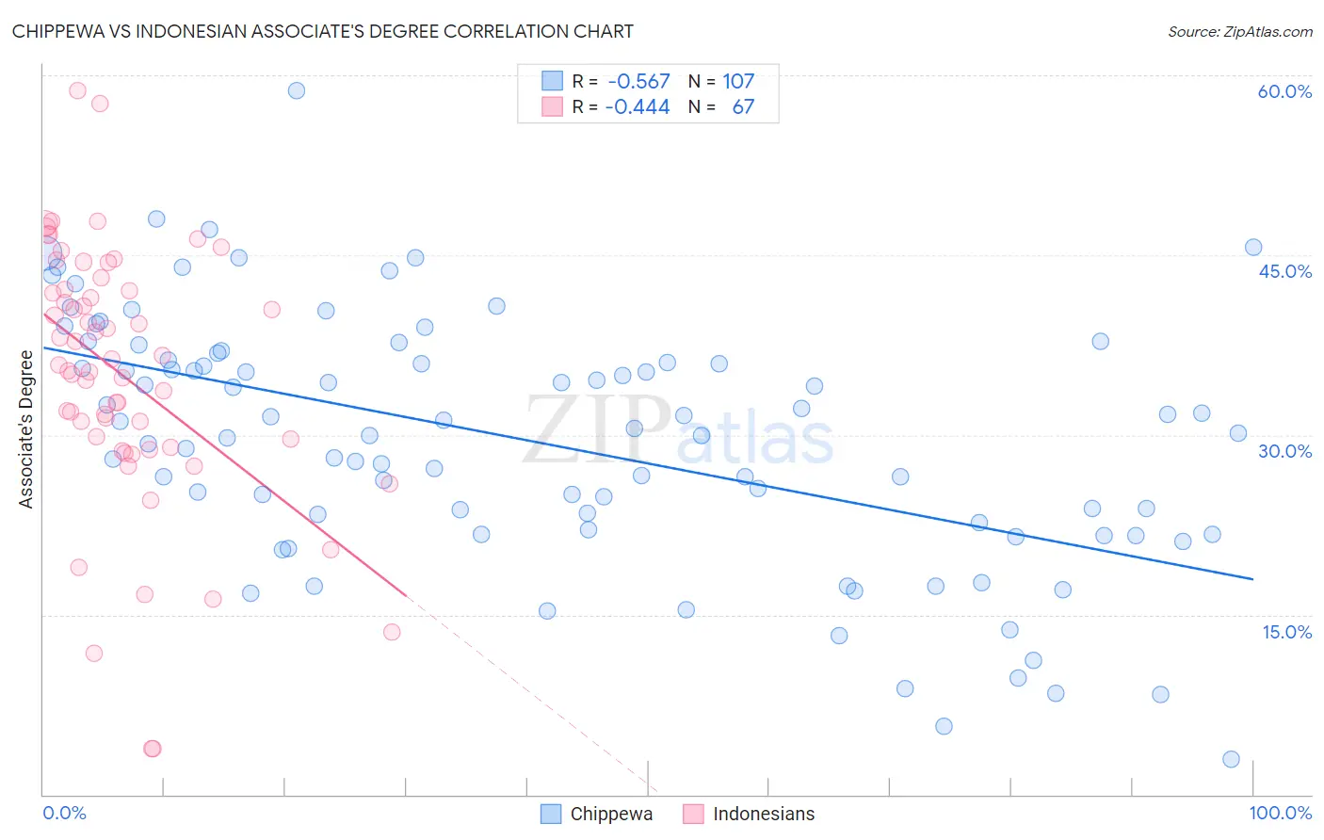Click the pink swatch beside R = -0.444
This screenshot has height=840, width=1324.
click(x=552, y=106)
